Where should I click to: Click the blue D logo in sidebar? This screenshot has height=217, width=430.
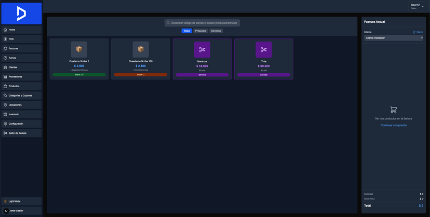21,13
